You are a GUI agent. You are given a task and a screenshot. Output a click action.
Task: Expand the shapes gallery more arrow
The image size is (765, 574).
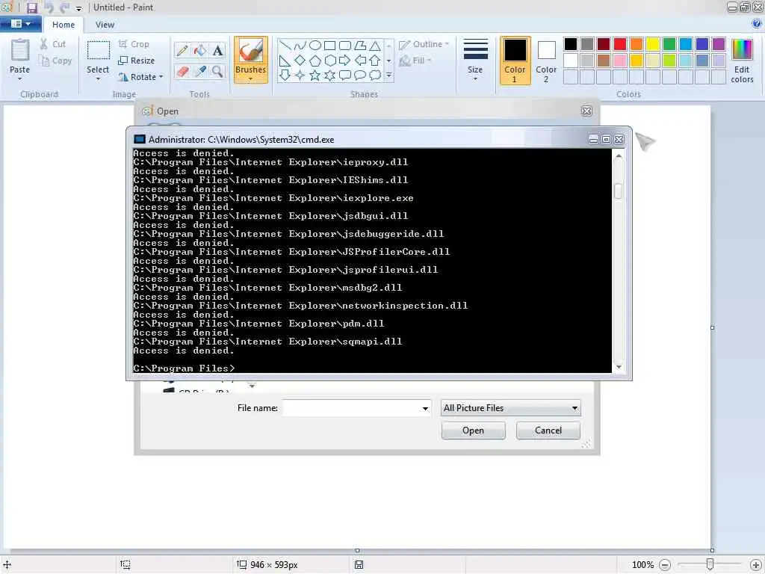point(388,75)
